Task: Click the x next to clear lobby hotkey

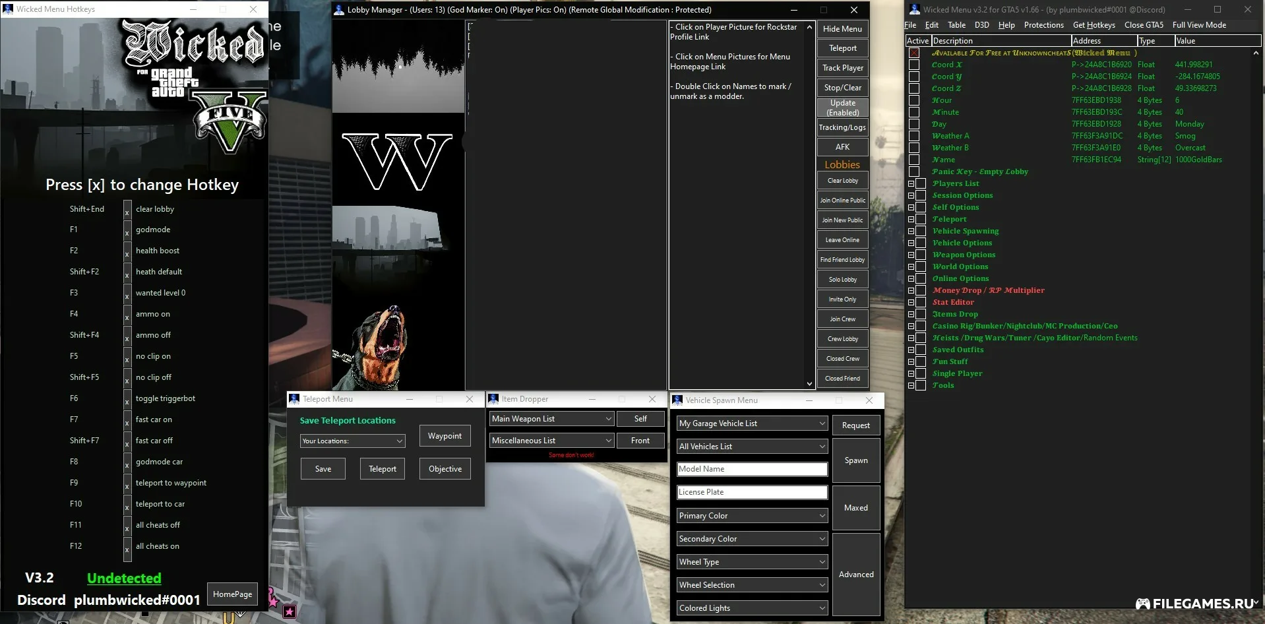Action: (127, 210)
